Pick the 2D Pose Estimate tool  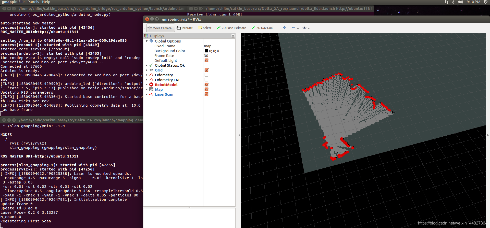click(x=231, y=28)
